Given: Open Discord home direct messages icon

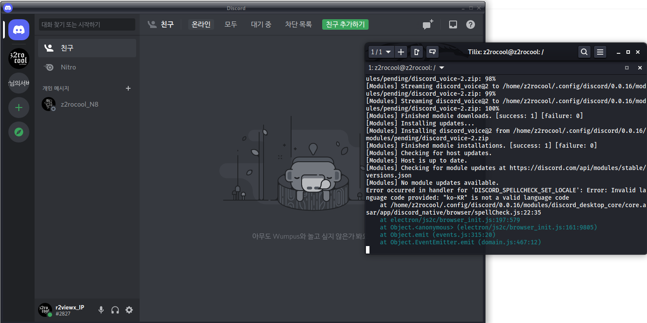Looking at the screenshot, I should coord(19,30).
